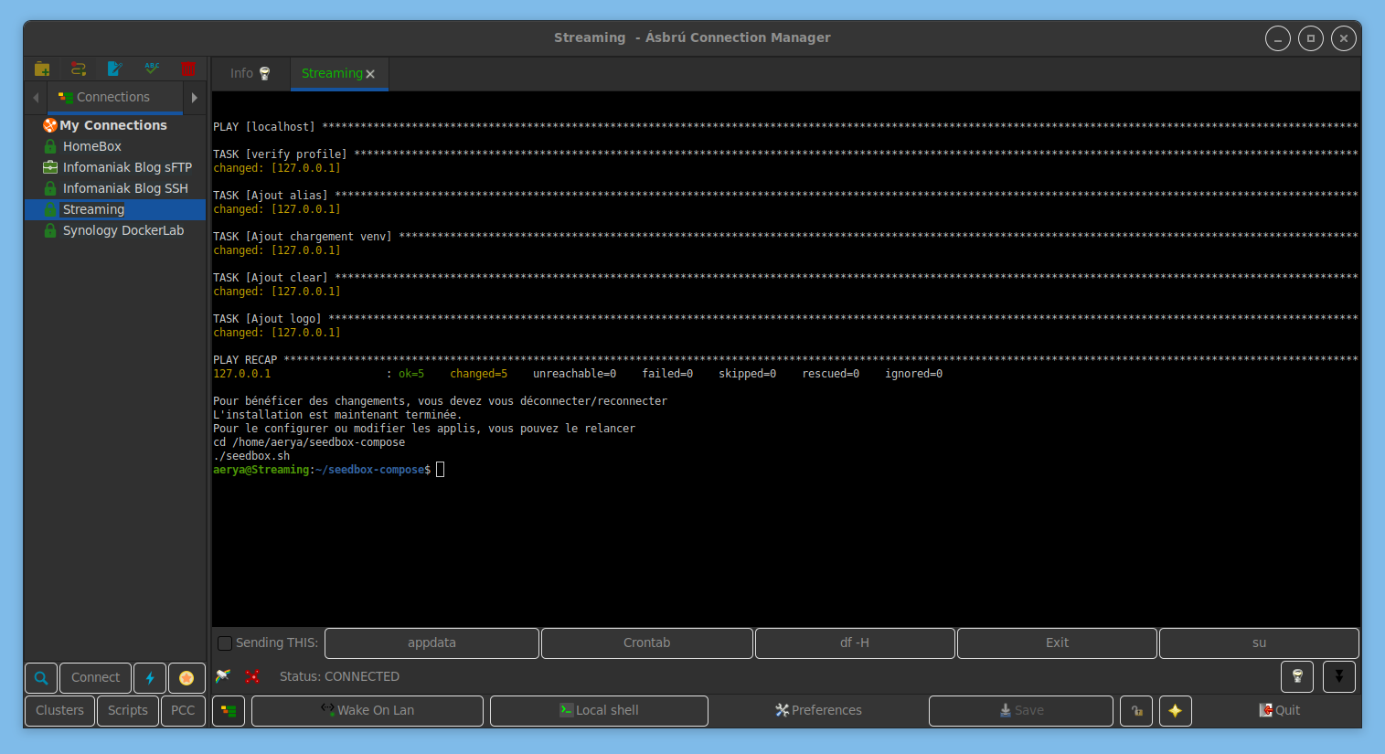The width and height of the screenshot is (1385, 754).
Task: Click the yellow sparkle star button beside Quit
Action: pyautogui.click(x=1176, y=711)
